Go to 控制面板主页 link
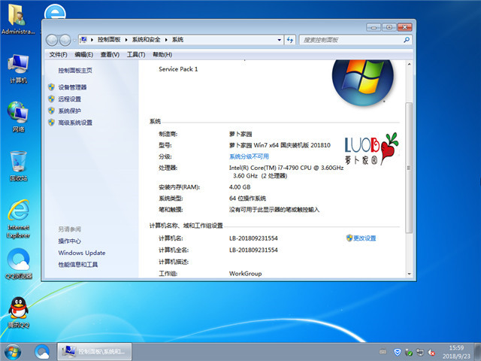The image size is (481, 361). point(75,70)
